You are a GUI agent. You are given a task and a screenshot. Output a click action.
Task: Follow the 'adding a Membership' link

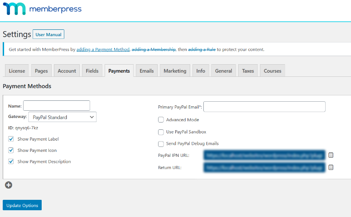click(154, 49)
